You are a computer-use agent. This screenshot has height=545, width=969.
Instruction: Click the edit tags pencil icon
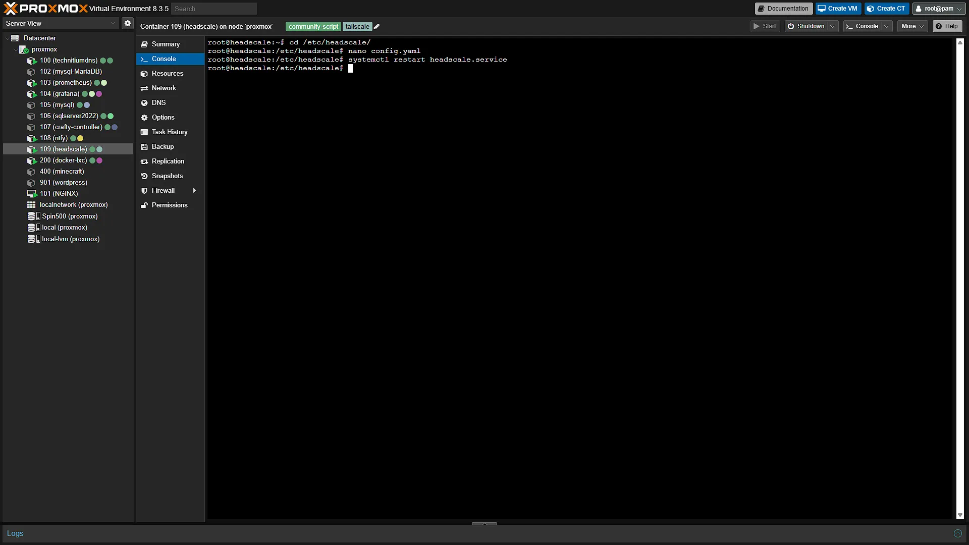(376, 27)
